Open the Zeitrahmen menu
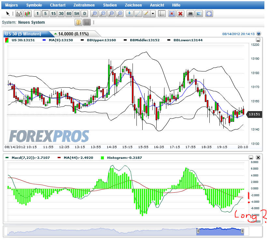This screenshot has height=241, width=267. click(84, 5)
